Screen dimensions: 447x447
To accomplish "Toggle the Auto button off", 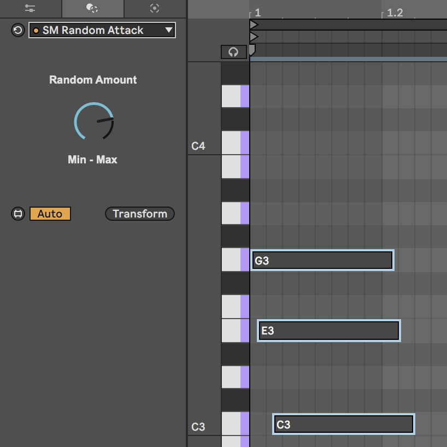I will [x=50, y=214].
